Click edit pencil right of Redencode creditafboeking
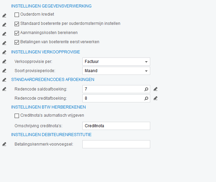The image size is (216, 182). tap(155, 98)
